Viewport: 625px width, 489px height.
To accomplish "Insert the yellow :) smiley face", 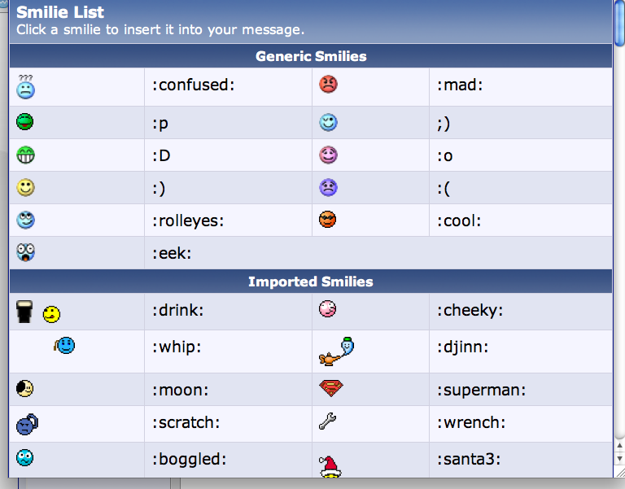I will point(25,187).
